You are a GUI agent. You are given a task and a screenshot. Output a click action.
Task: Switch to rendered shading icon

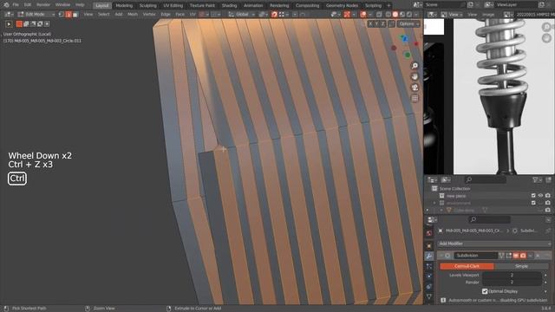coord(409,15)
